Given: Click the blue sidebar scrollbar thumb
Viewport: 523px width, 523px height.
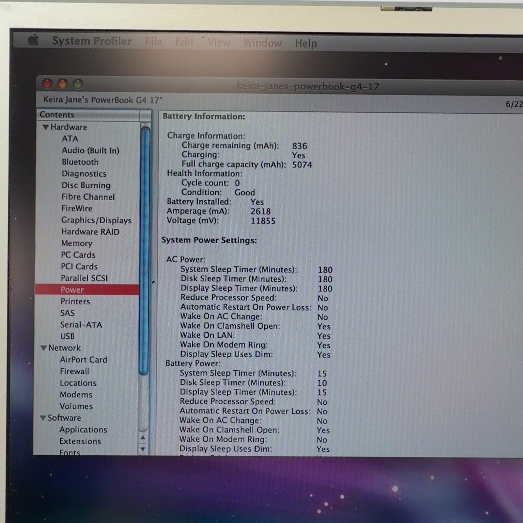Looking at the screenshot, I should (x=145, y=250).
